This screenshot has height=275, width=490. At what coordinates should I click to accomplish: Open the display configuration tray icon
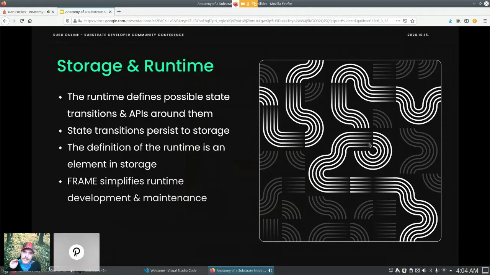click(x=417, y=271)
